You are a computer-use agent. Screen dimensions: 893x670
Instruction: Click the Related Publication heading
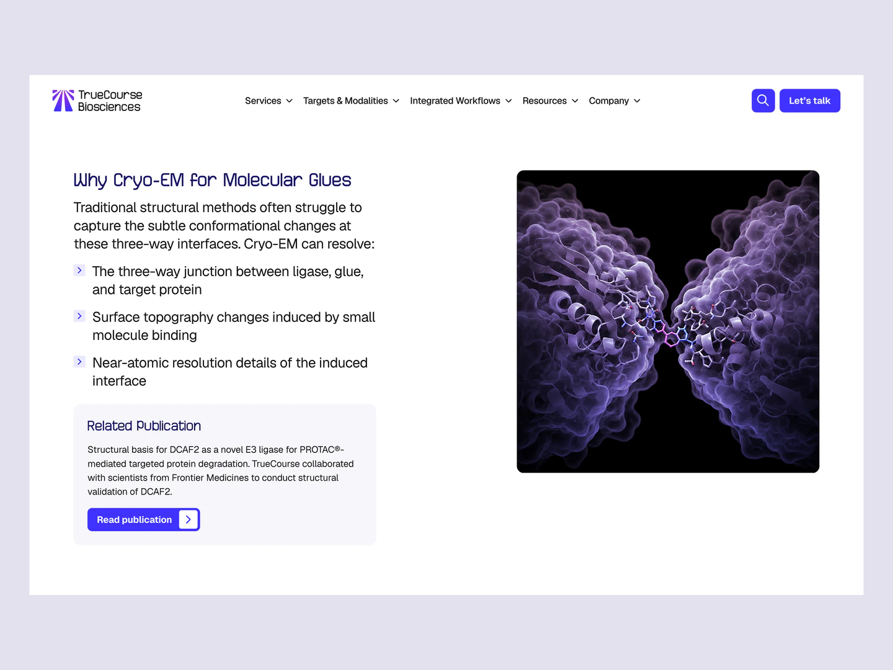click(144, 426)
